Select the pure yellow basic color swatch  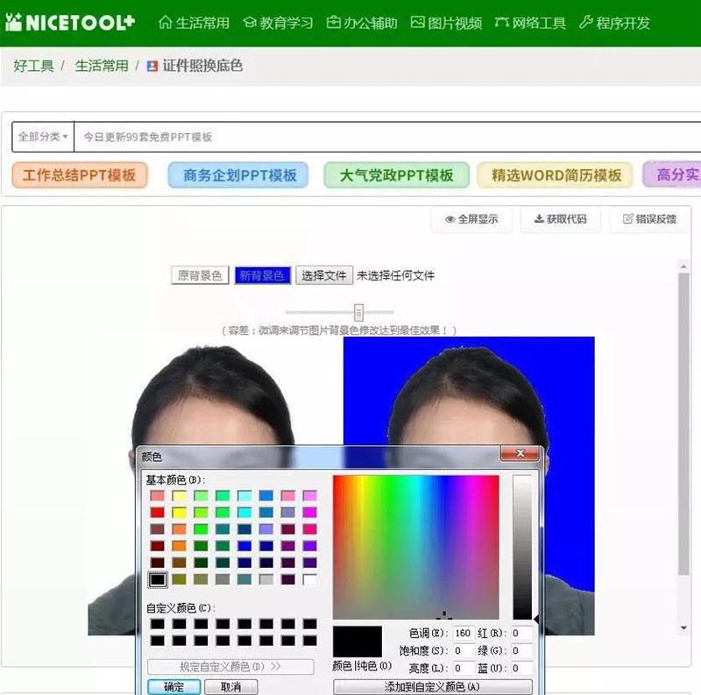pyautogui.click(x=179, y=512)
